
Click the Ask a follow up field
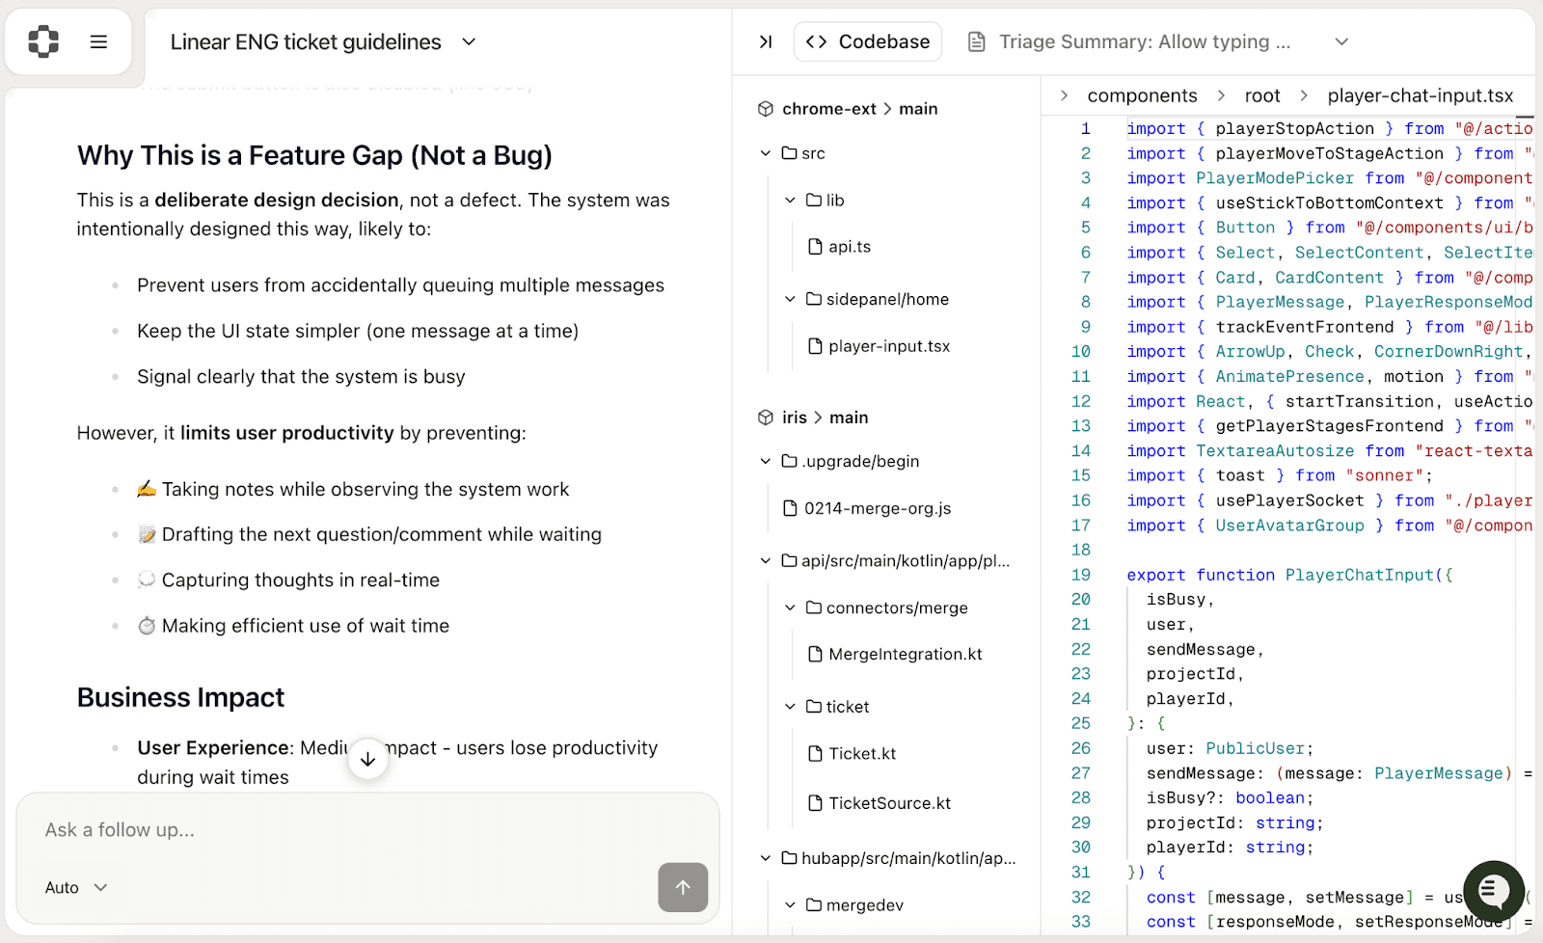point(366,830)
